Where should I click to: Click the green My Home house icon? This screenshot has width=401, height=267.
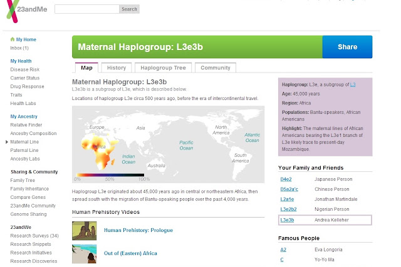coord(13,39)
